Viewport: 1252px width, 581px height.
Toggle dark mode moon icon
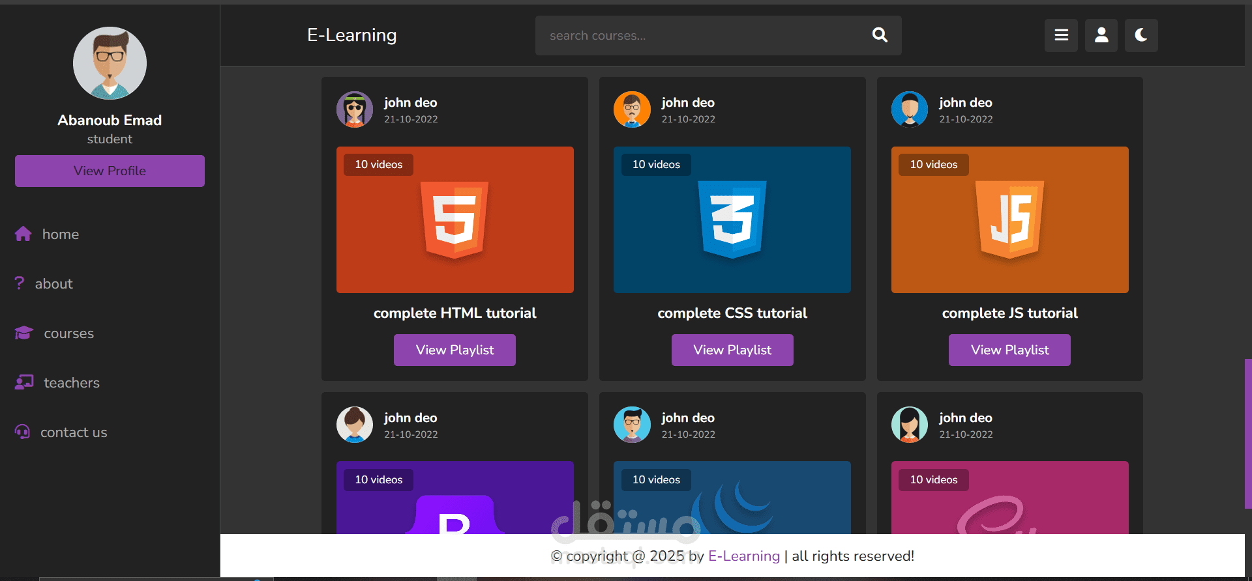pyautogui.click(x=1141, y=35)
